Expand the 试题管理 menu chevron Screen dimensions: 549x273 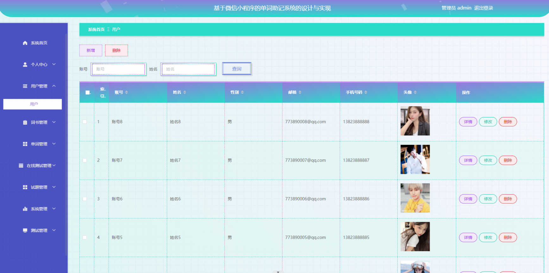click(54, 187)
